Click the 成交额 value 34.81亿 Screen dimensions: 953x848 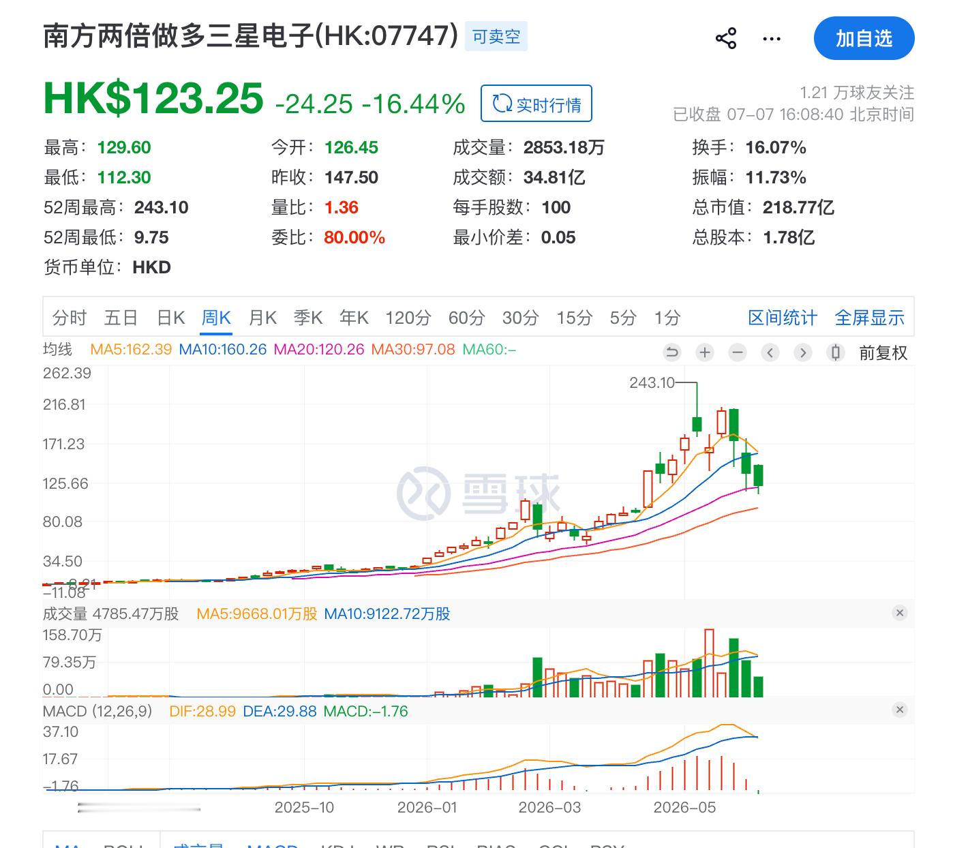[x=554, y=177]
